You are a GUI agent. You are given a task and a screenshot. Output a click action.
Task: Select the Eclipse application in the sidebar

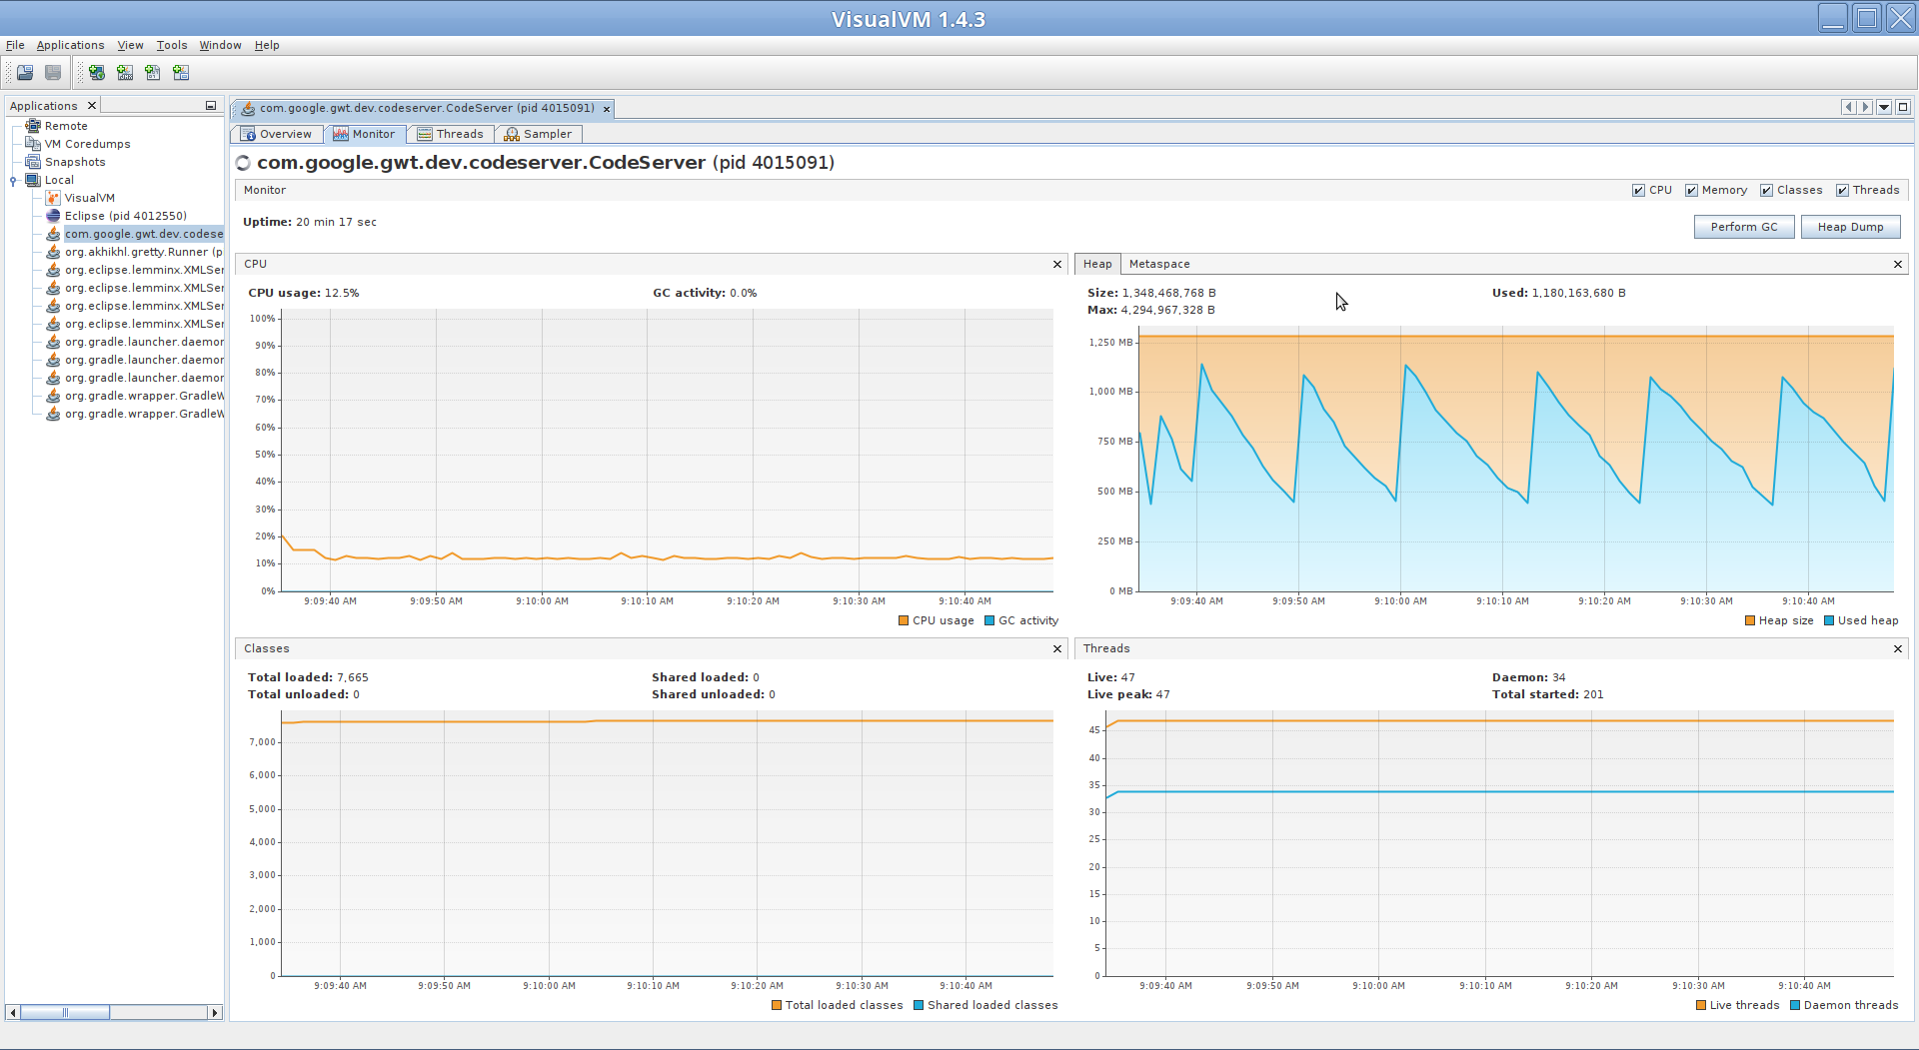(123, 216)
